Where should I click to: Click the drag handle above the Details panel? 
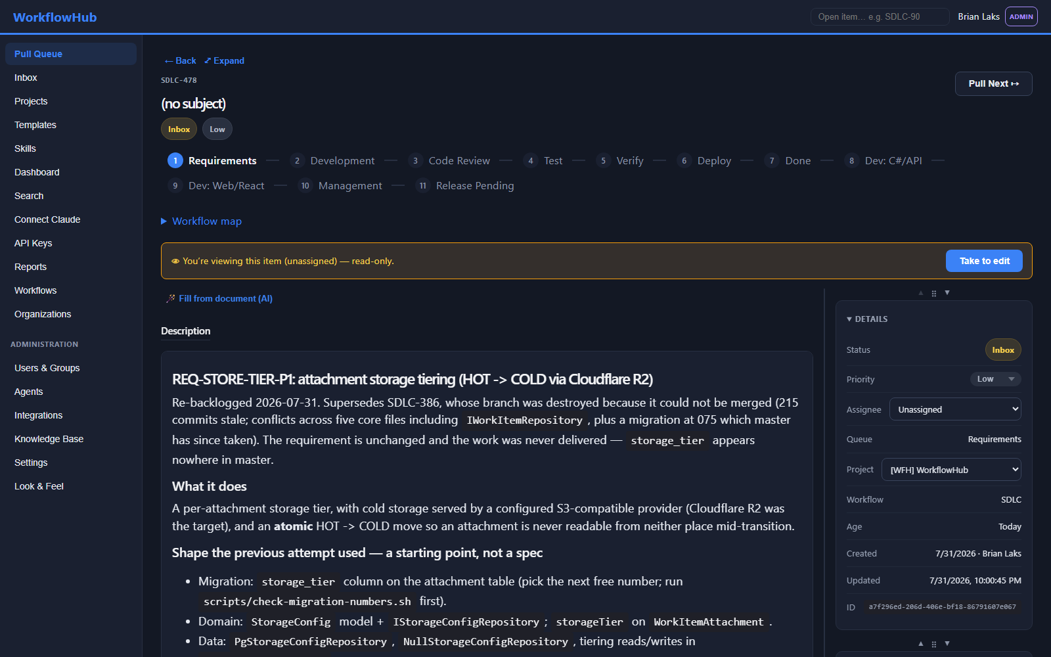point(934,294)
